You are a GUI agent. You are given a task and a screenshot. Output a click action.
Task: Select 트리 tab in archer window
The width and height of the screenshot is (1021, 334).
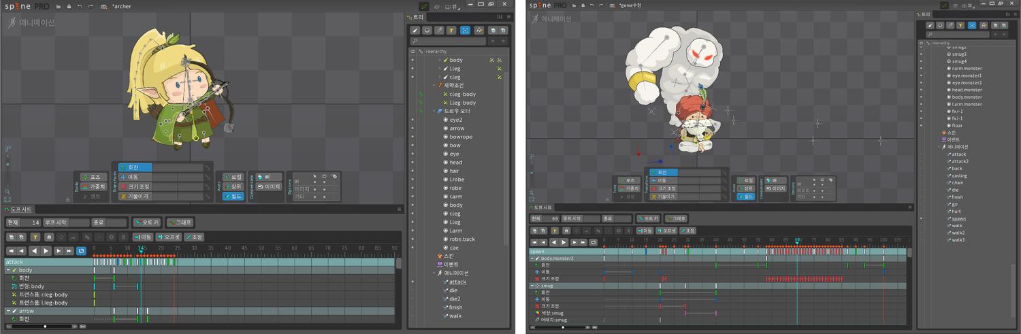[415, 16]
